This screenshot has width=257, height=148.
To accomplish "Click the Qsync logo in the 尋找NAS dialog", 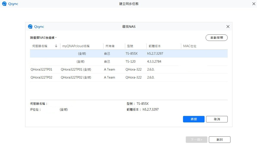I will pos(30,26).
